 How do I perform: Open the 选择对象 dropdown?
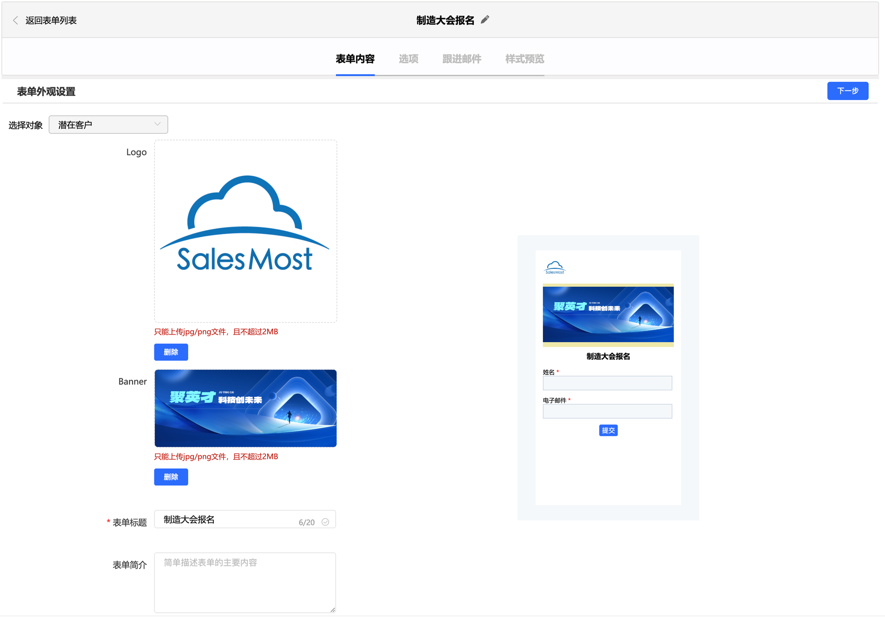pyautogui.click(x=108, y=125)
